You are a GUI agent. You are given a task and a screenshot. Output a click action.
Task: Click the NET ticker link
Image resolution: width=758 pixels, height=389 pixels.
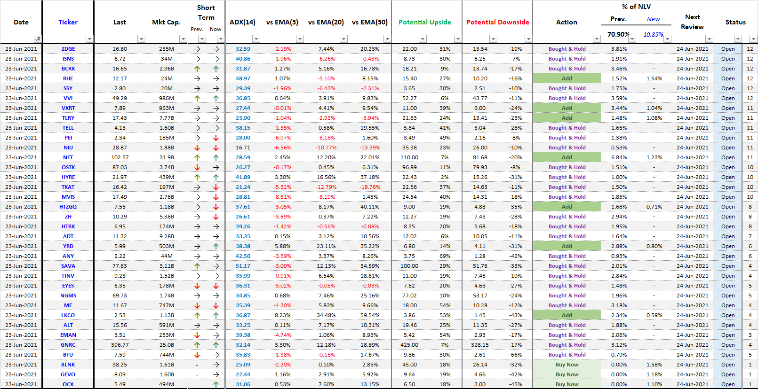click(x=68, y=157)
